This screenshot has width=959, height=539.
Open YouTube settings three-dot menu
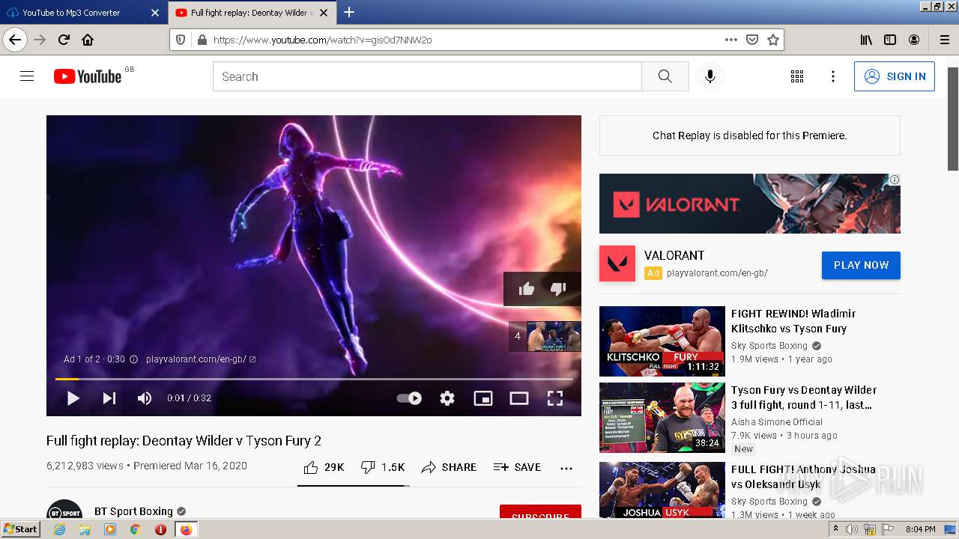(832, 76)
